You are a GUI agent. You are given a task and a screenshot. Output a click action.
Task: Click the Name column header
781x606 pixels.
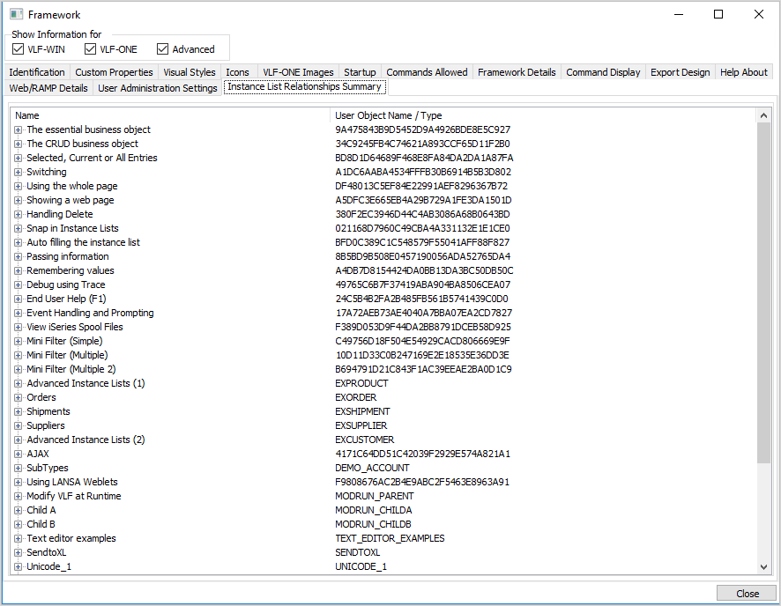point(170,115)
